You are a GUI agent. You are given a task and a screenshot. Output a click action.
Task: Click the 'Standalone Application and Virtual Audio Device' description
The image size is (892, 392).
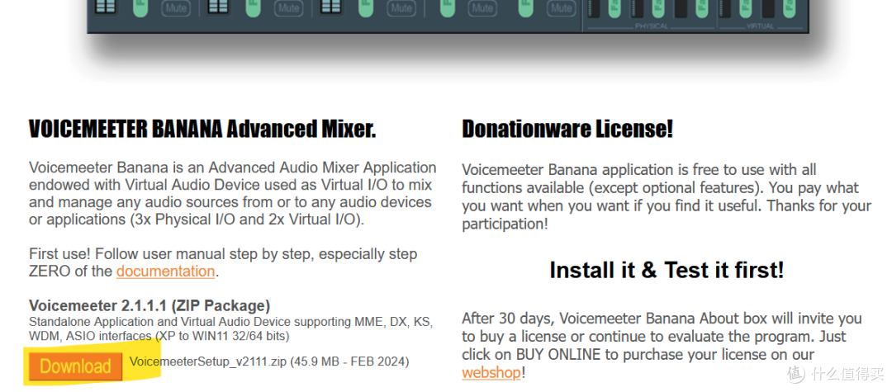point(231,329)
